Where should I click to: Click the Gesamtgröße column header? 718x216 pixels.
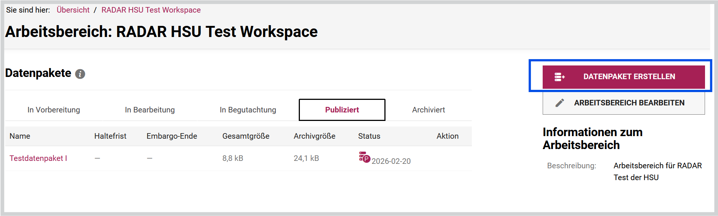click(x=246, y=136)
